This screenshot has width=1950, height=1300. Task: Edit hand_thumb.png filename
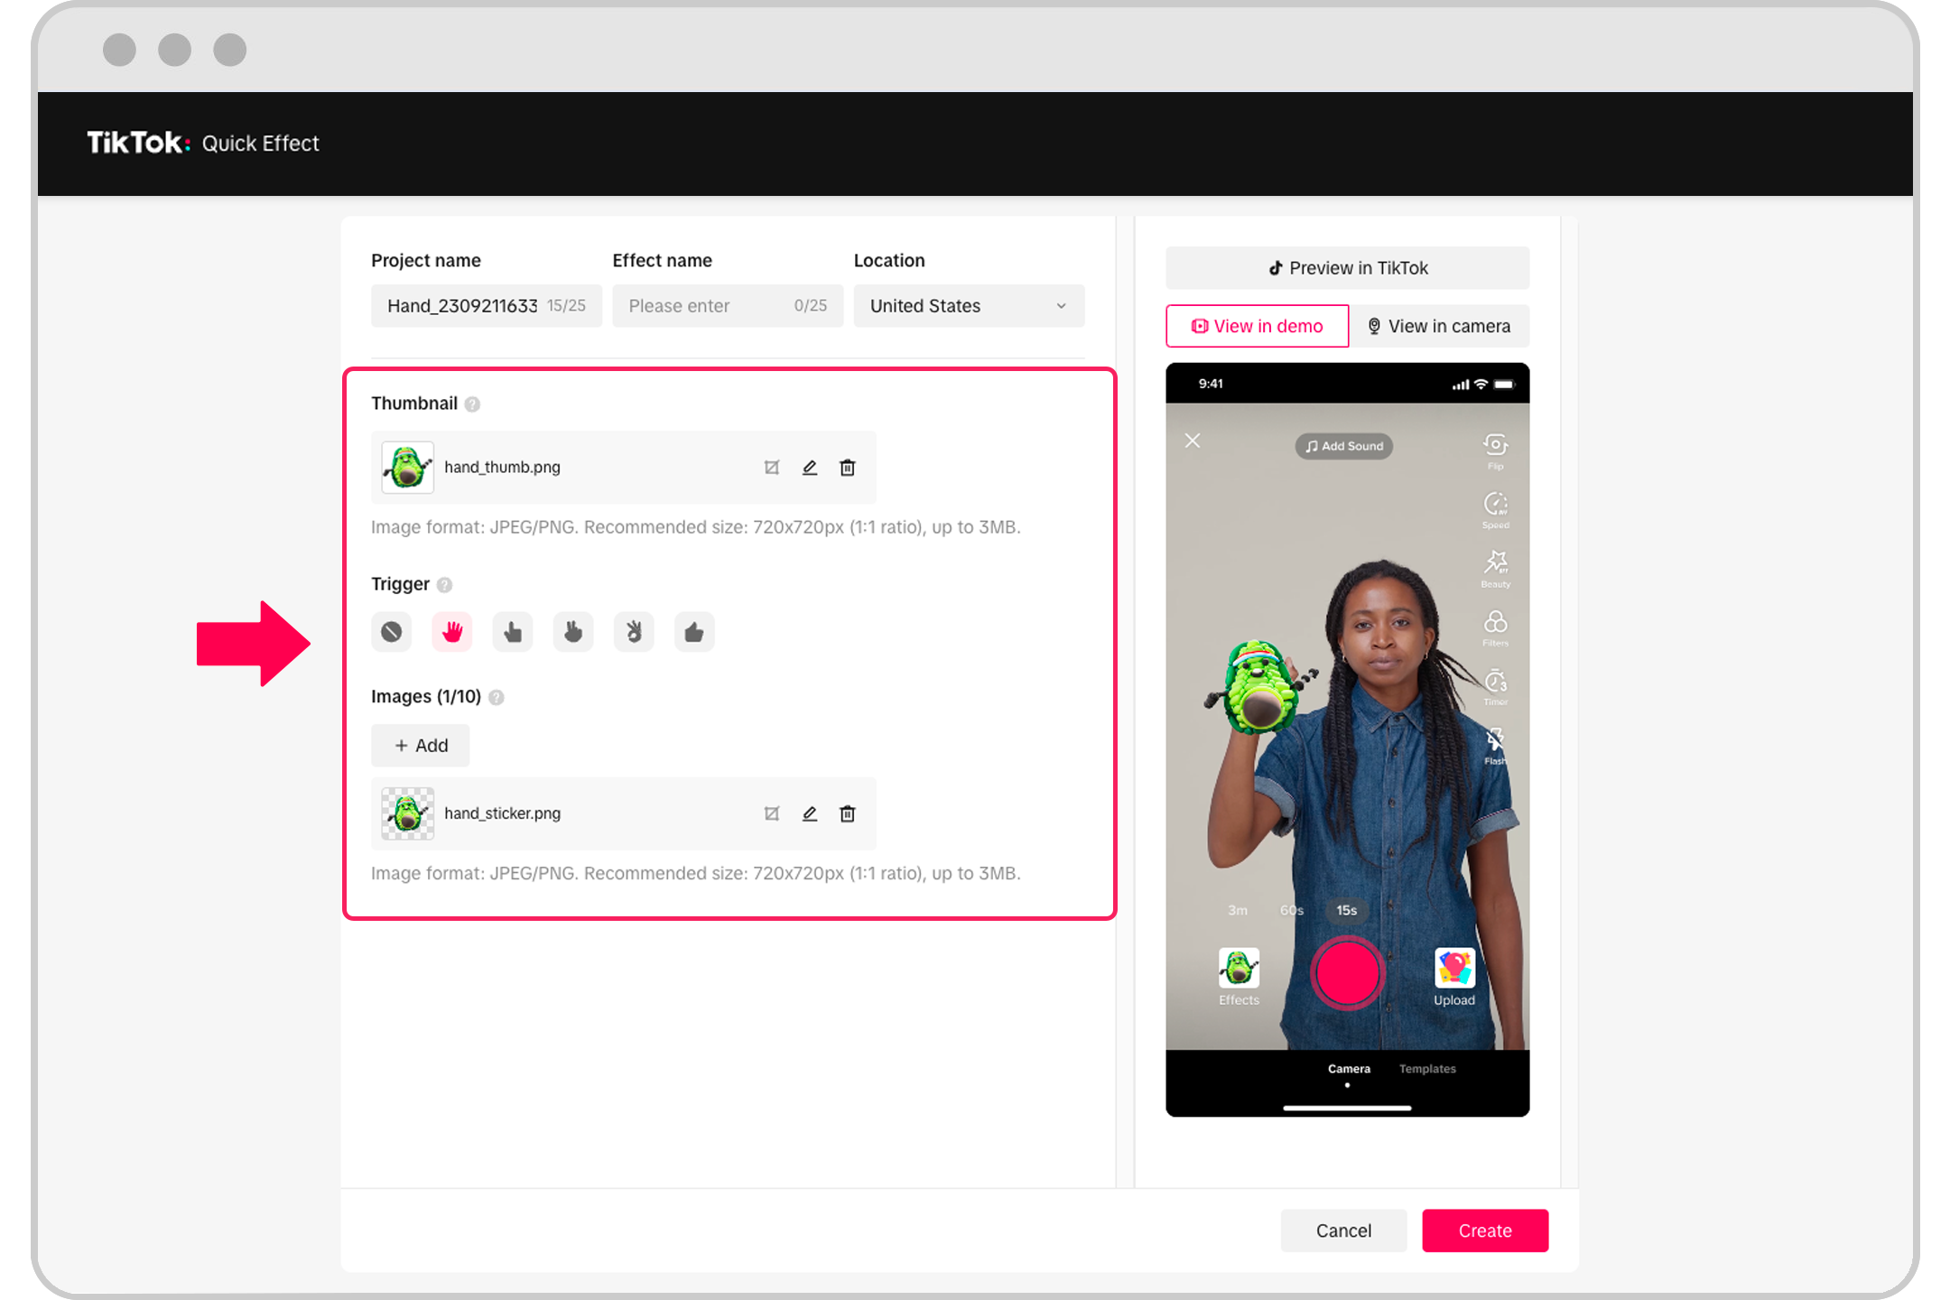click(x=808, y=468)
